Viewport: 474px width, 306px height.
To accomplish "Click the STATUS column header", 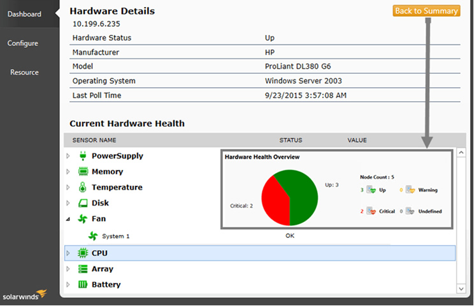I will [x=291, y=140].
